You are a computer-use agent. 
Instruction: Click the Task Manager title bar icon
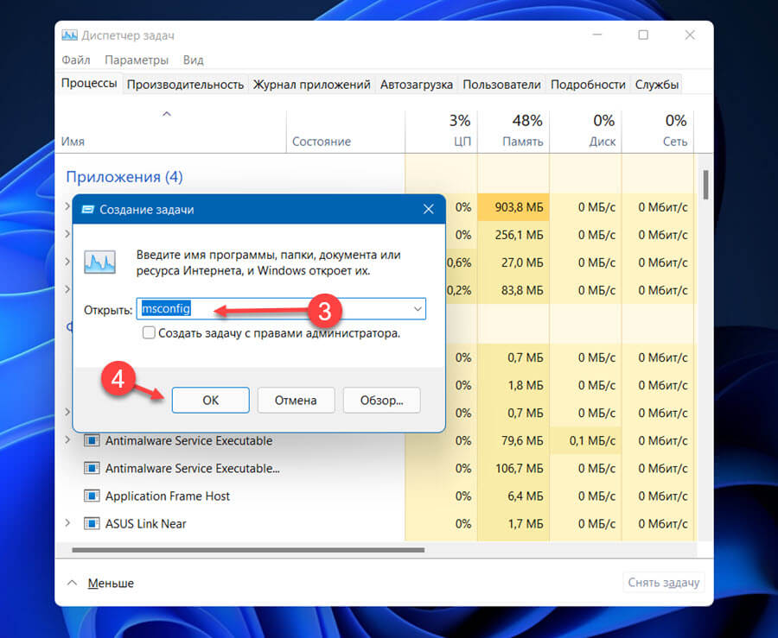69,35
